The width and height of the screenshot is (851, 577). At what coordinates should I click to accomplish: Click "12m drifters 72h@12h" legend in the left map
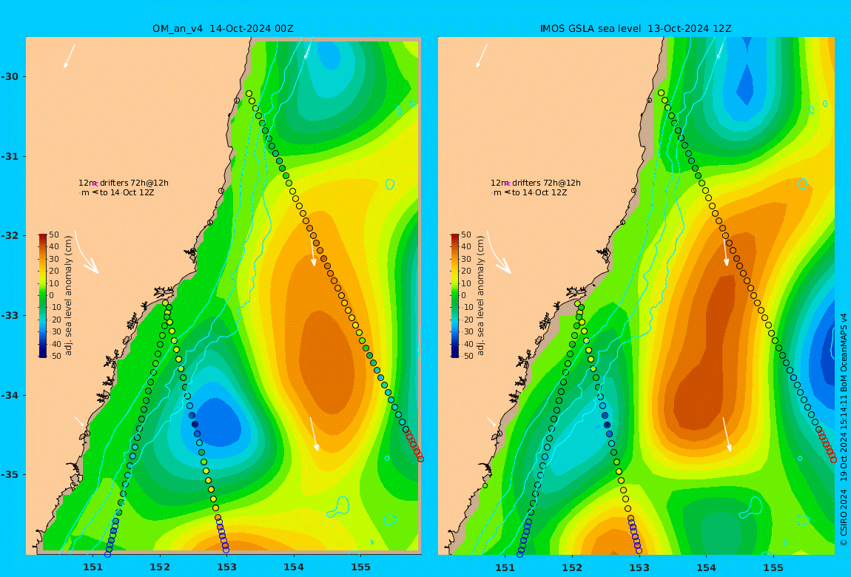123,183
